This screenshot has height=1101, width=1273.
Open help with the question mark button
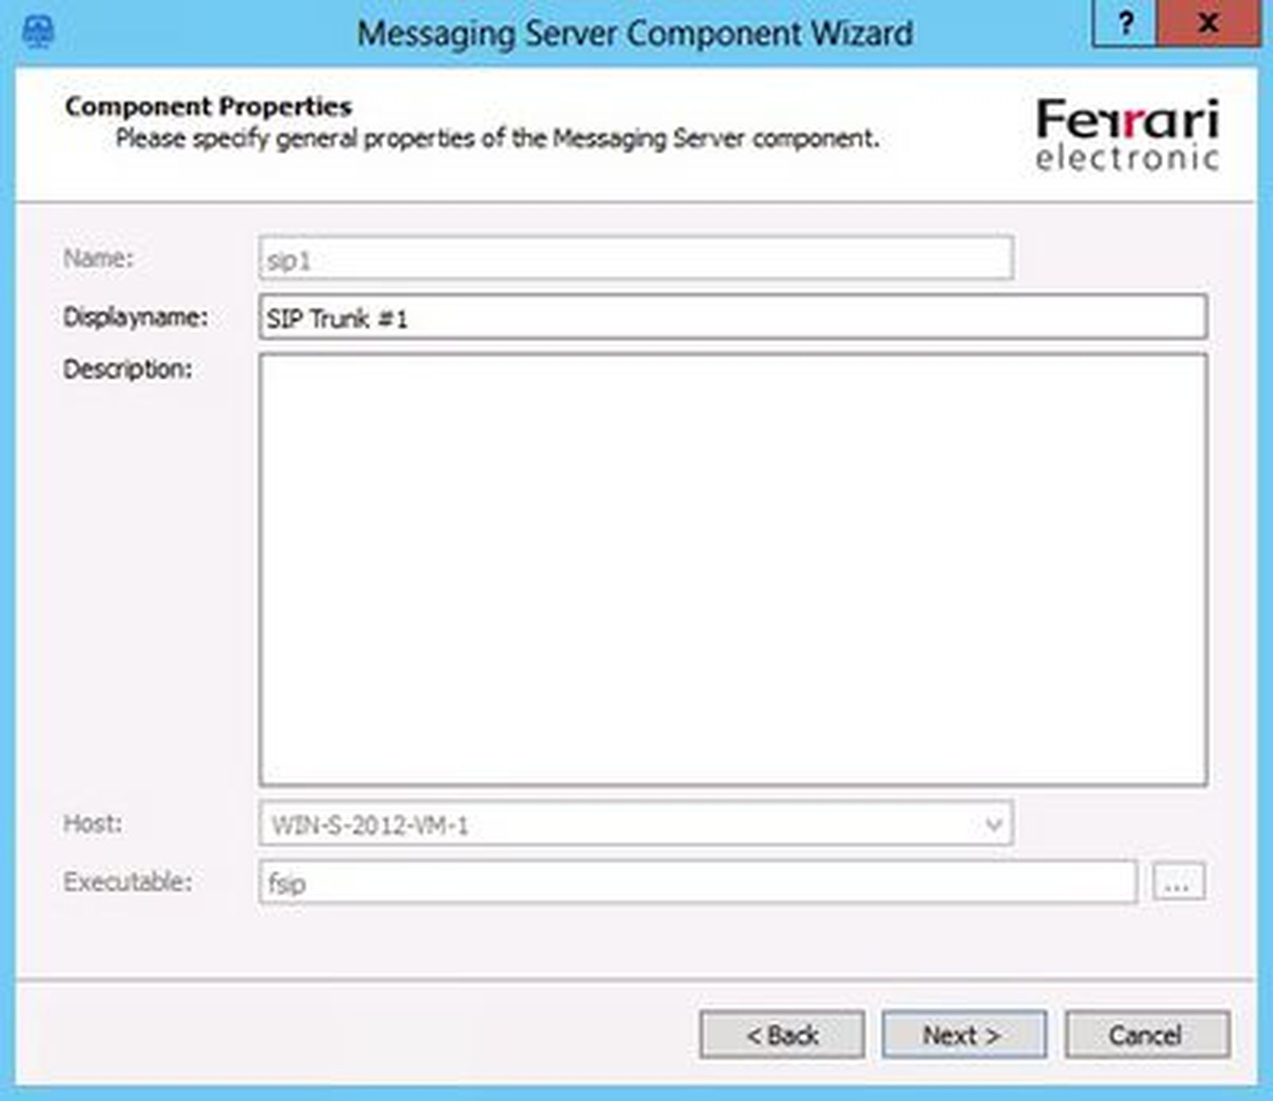click(1125, 24)
